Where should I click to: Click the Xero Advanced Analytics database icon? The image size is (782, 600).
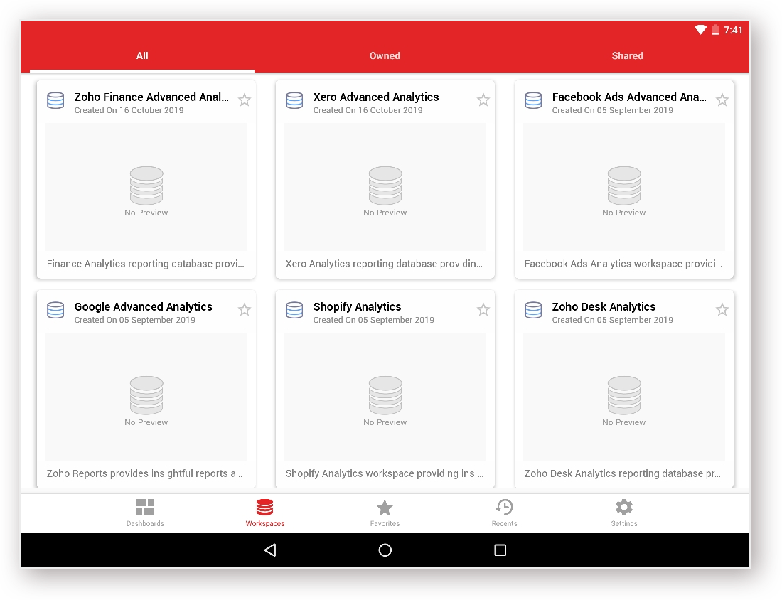(294, 100)
